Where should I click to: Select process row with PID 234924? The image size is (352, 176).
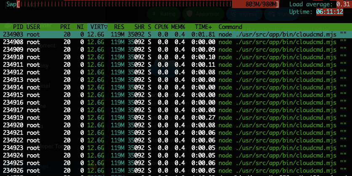tap(176, 155)
